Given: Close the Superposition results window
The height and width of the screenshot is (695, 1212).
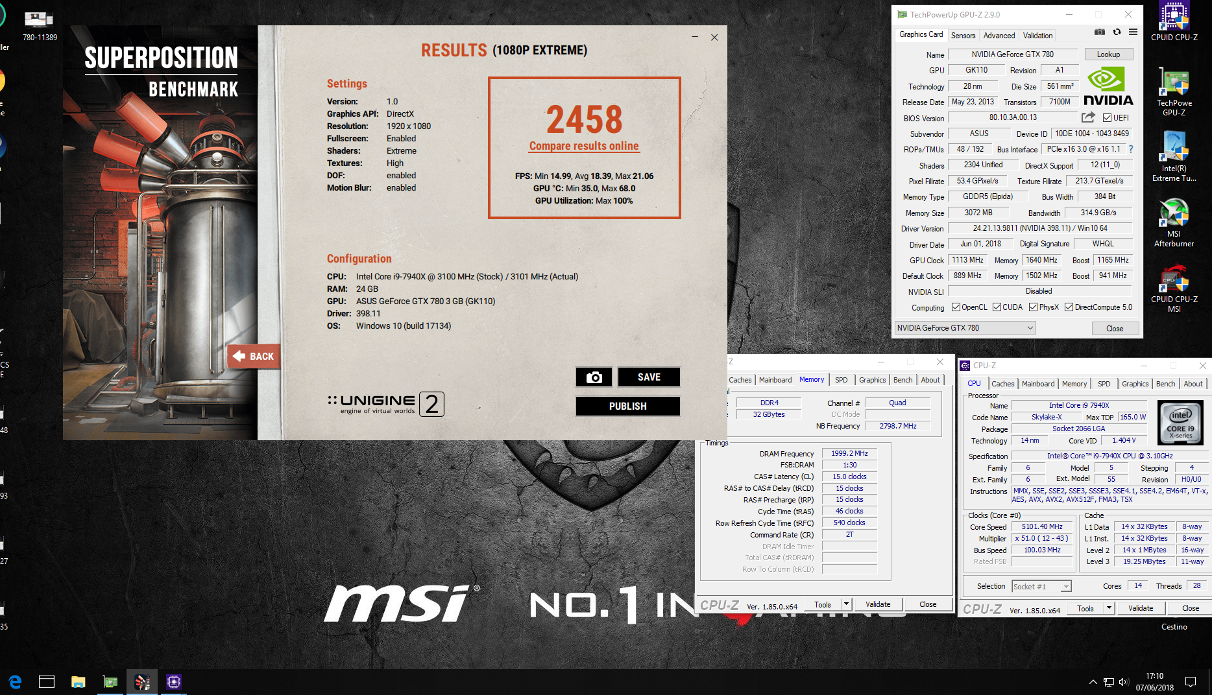Looking at the screenshot, I should click(714, 38).
